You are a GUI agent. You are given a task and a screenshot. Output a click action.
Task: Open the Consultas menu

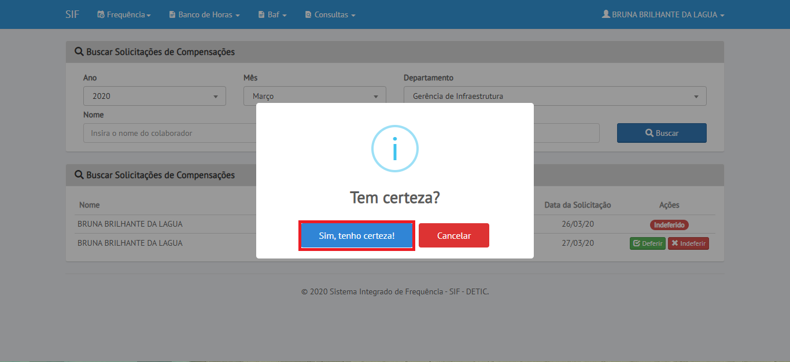(330, 14)
